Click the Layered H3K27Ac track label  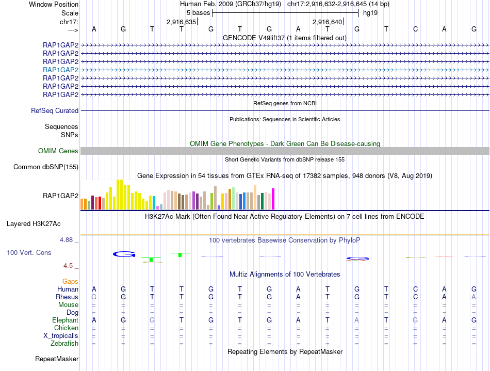coord(34,224)
